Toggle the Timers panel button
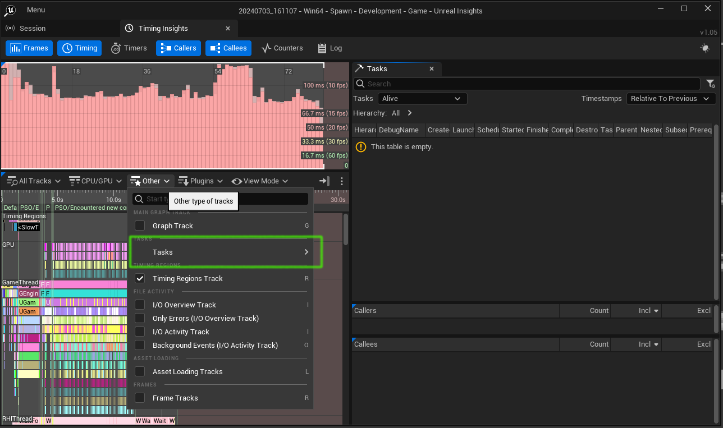Viewport: 723px width, 428px height. point(129,48)
